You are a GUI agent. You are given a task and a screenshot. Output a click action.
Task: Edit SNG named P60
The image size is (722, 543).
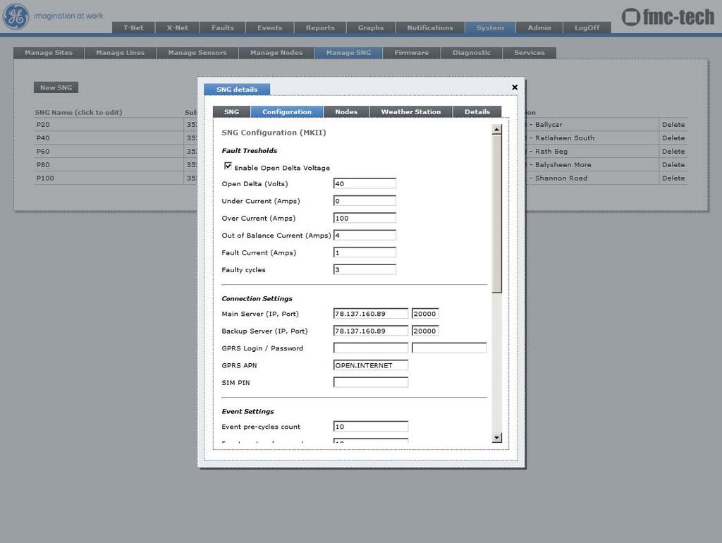[x=43, y=151]
